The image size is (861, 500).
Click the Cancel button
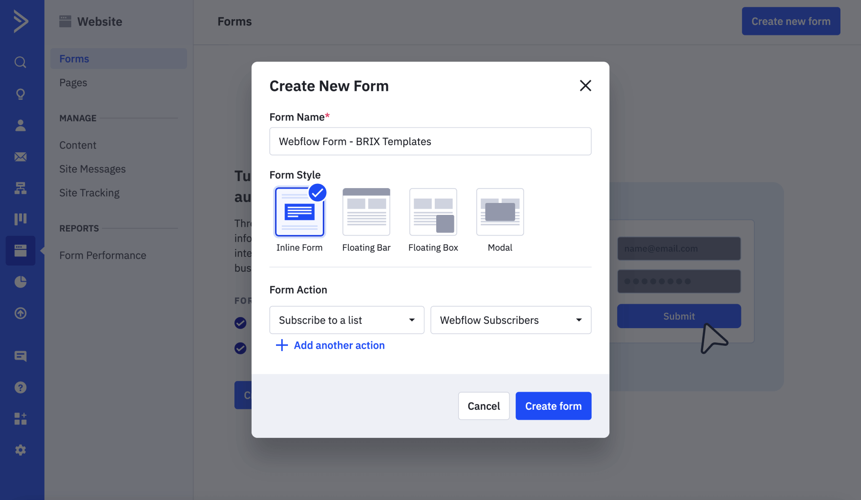click(484, 406)
